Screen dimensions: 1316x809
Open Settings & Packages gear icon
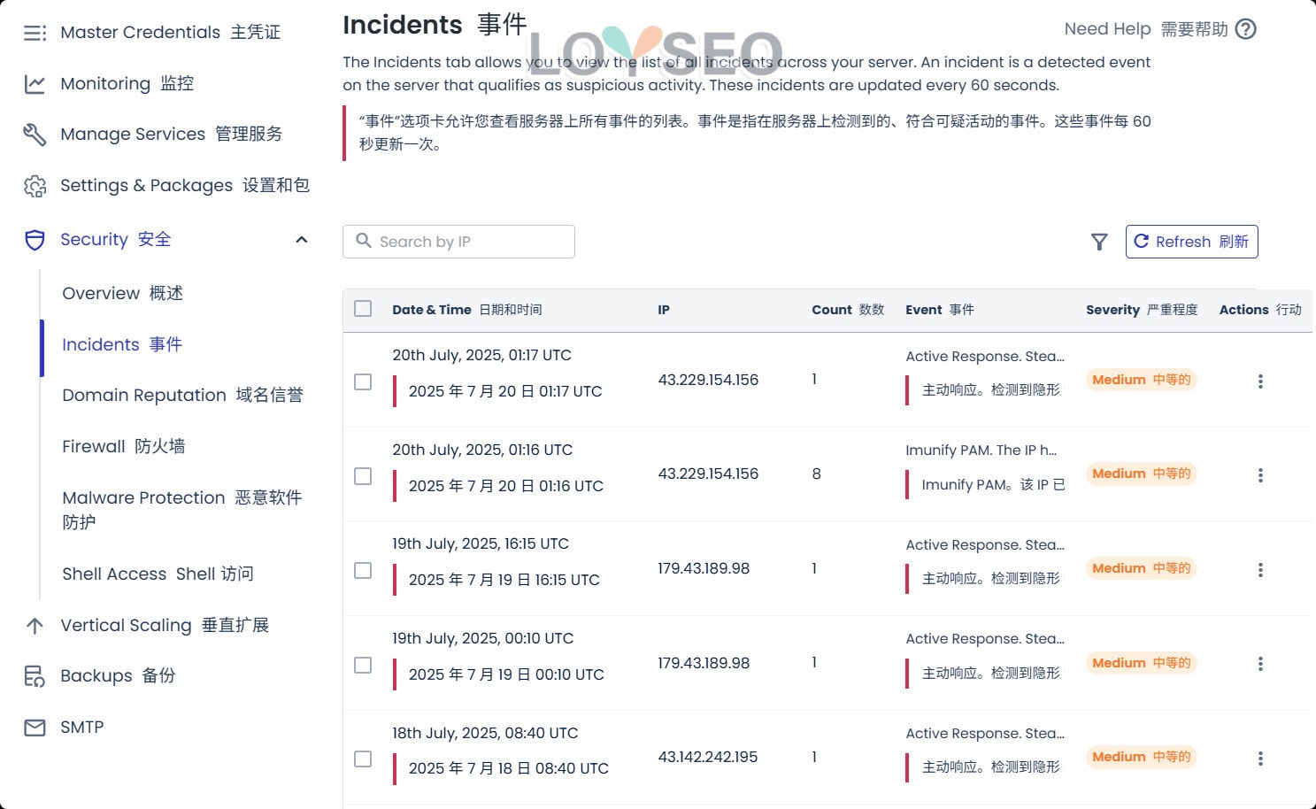click(35, 186)
